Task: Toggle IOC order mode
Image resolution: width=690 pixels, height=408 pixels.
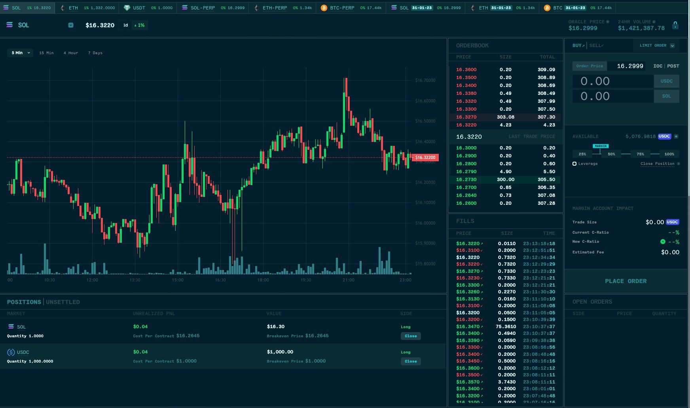Action: [x=658, y=66]
